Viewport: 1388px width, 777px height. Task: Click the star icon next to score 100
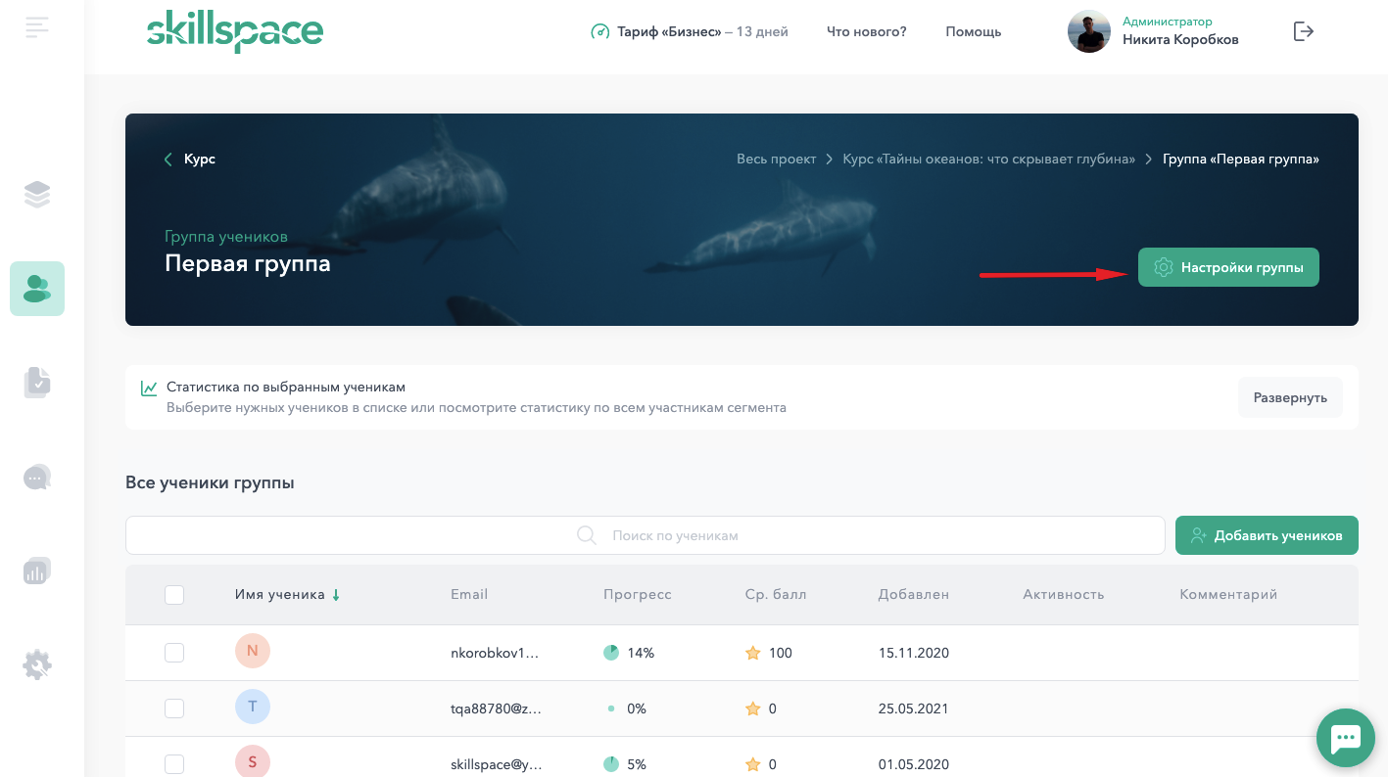pos(752,653)
